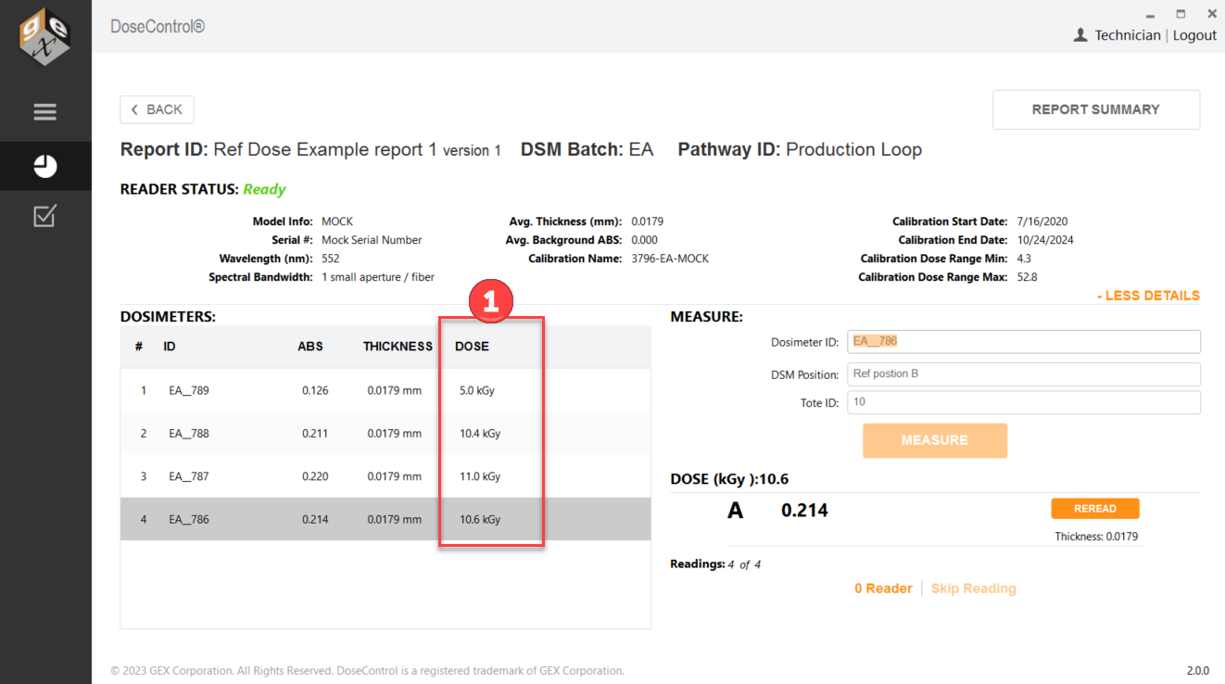1225x684 pixels.
Task: Open the checkbox checklist sidebar icon
Action: point(45,216)
